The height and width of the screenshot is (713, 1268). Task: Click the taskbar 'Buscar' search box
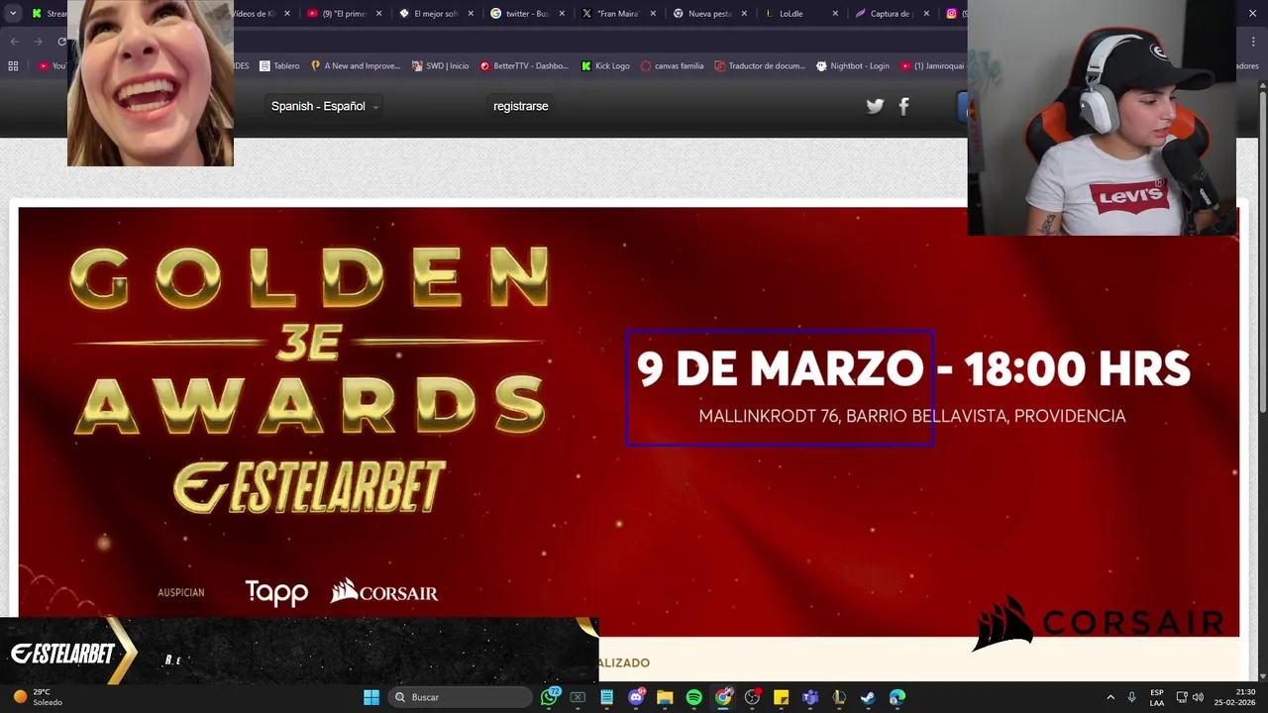pyautogui.click(x=459, y=697)
